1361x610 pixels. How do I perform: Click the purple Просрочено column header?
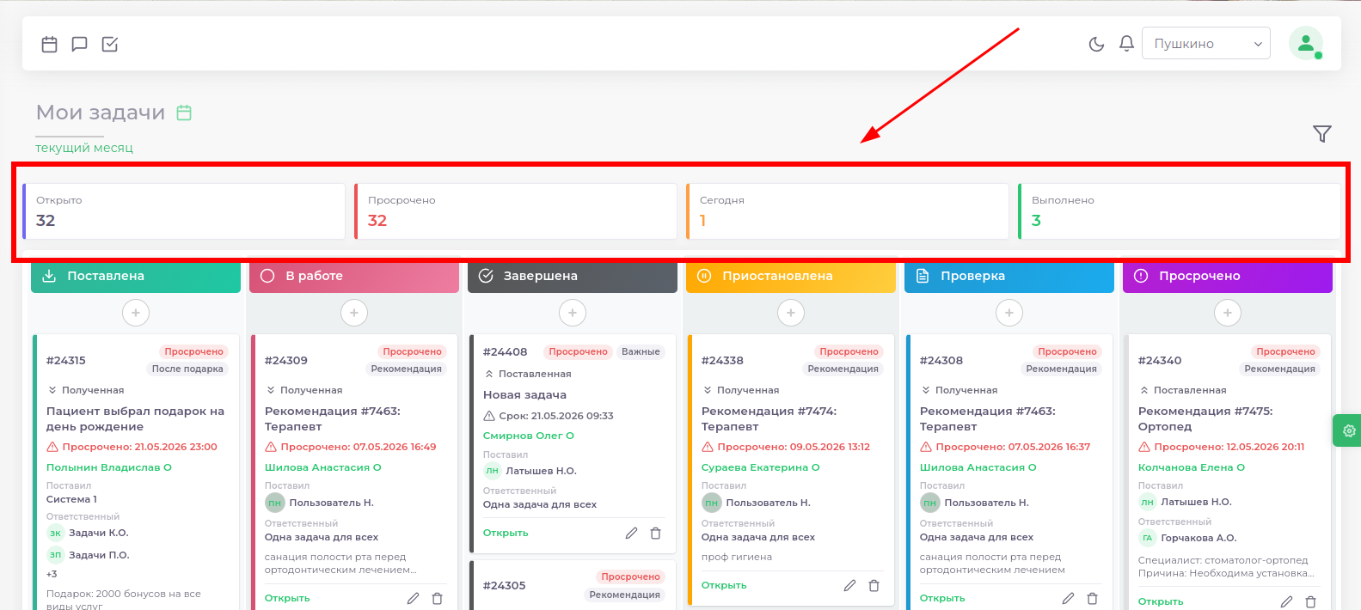[x=1228, y=276]
